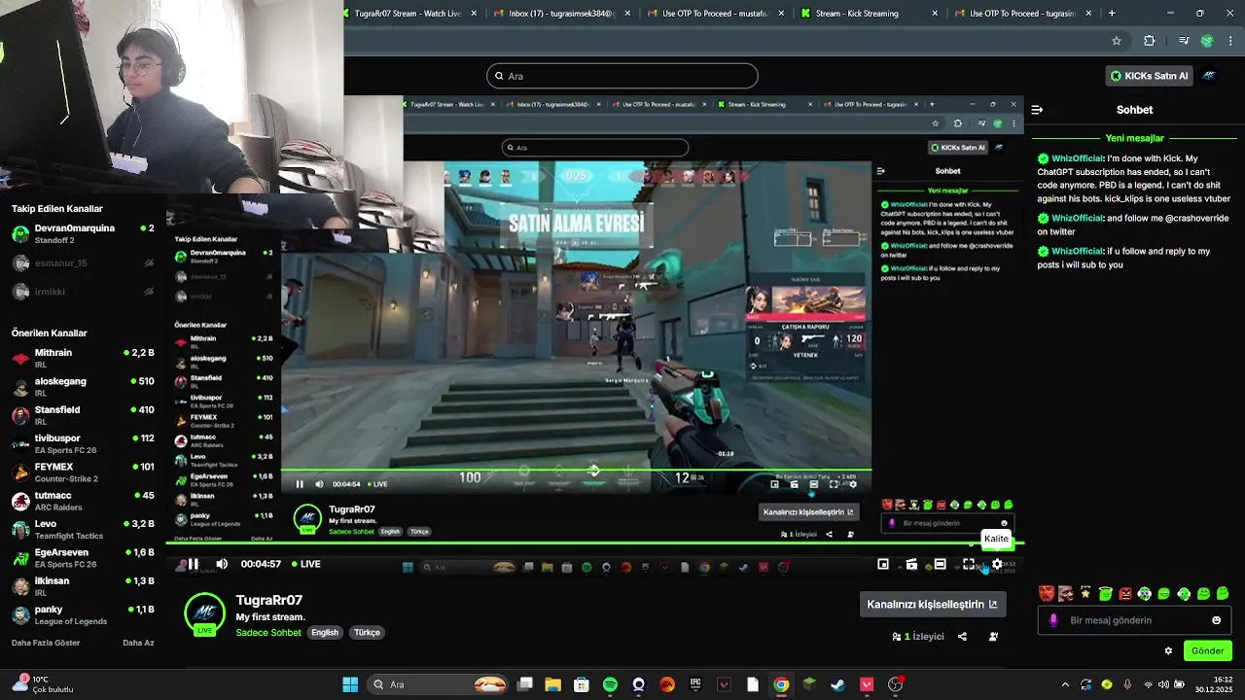Filter by Türkçe language tag
Image resolution: width=1245 pixels, height=700 pixels.
(x=367, y=632)
